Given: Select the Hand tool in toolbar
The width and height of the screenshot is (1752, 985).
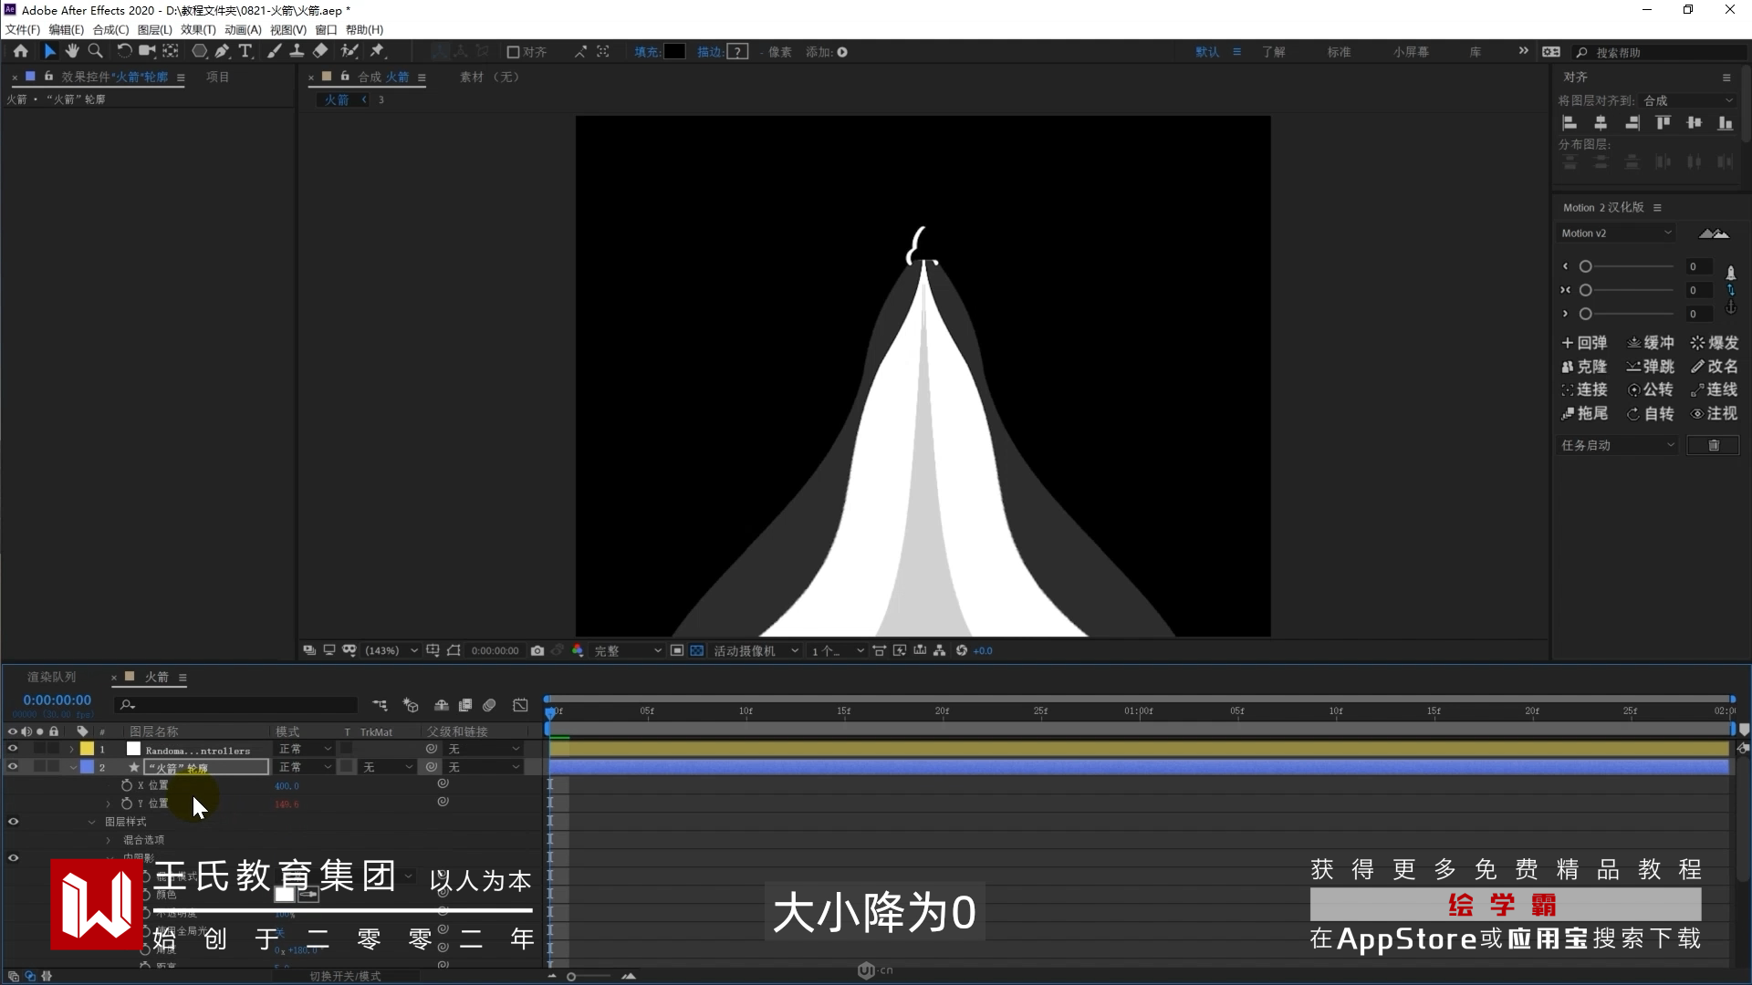Looking at the screenshot, I should click(x=72, y=52).
